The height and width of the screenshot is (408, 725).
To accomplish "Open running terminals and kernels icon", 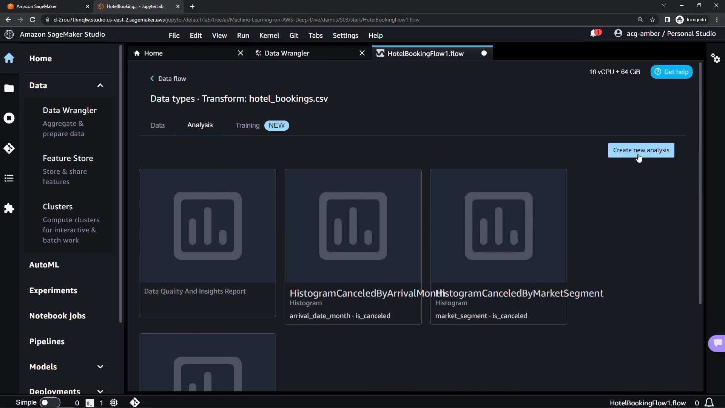I will click(x=9, y=118).
